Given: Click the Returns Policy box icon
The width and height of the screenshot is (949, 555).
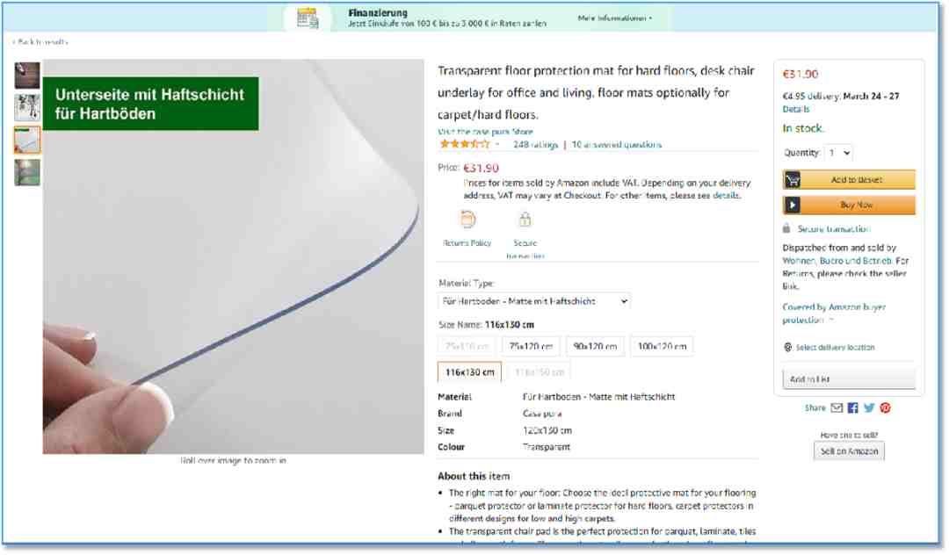Looking at the screenshot, I should (467, 220).
